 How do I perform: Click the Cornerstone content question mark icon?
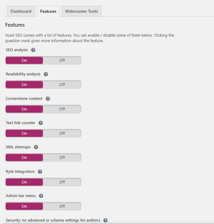pyautogui.click(x=48, y=99)
